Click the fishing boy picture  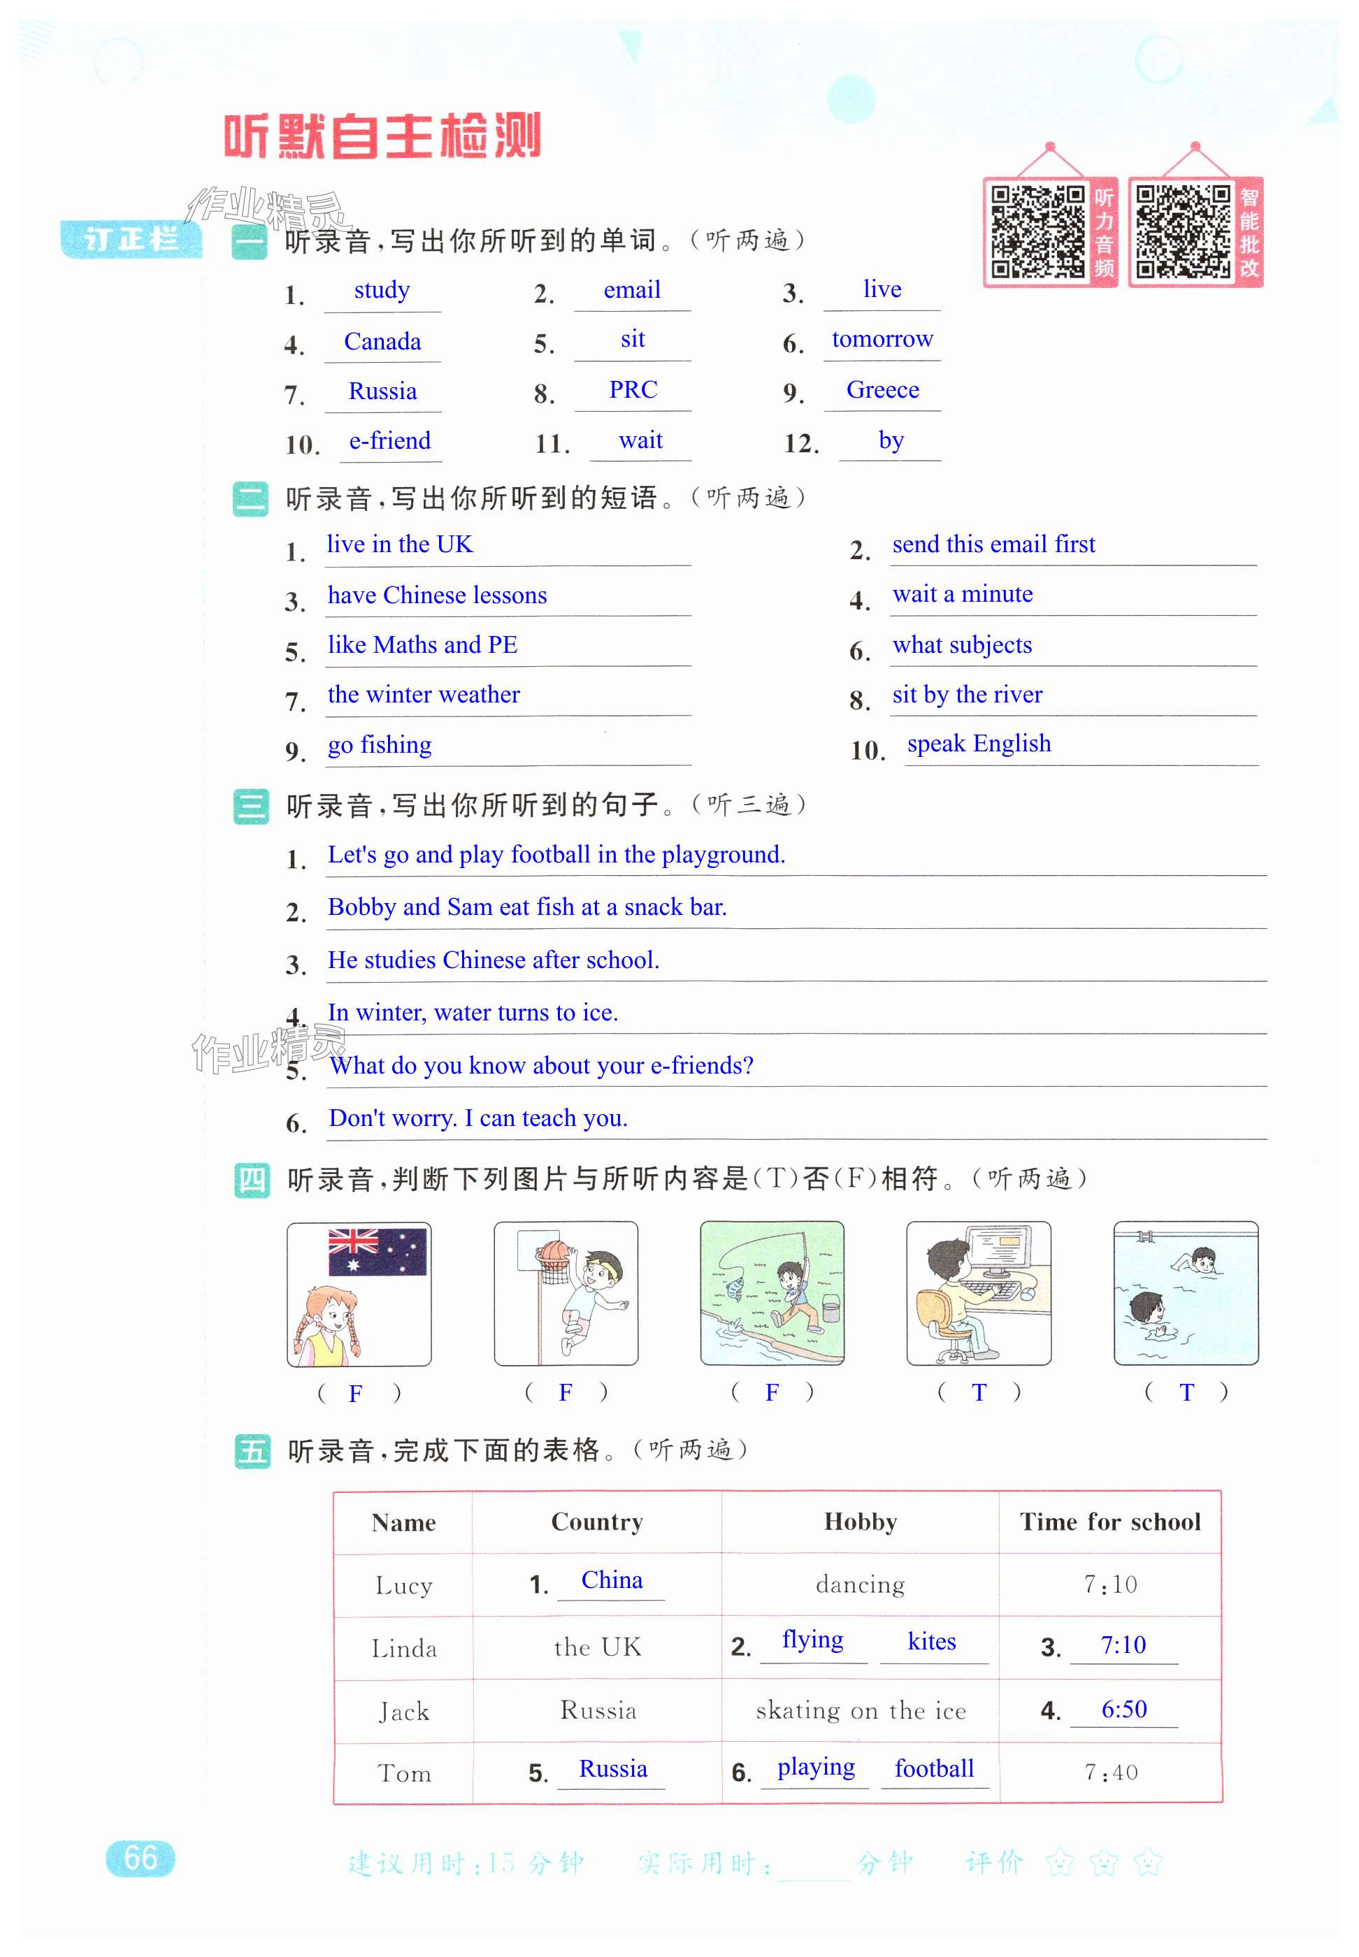click(772, 1293)
